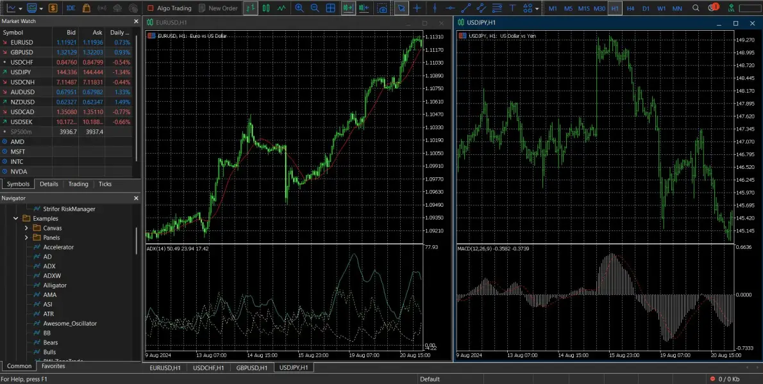Click the zoom out magnifier icon
Viewport: 763px width, 384px height.
pos(315,8)
